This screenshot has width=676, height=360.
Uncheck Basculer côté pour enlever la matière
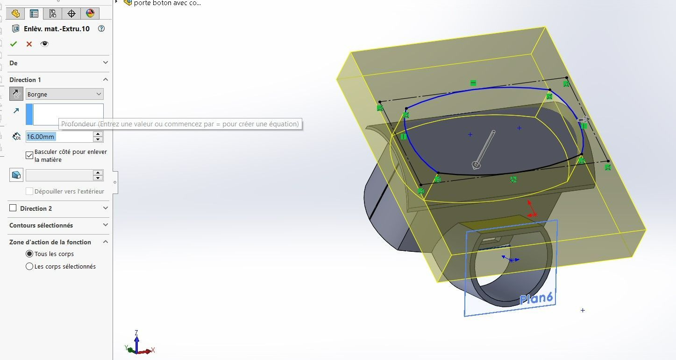(29, 155)
